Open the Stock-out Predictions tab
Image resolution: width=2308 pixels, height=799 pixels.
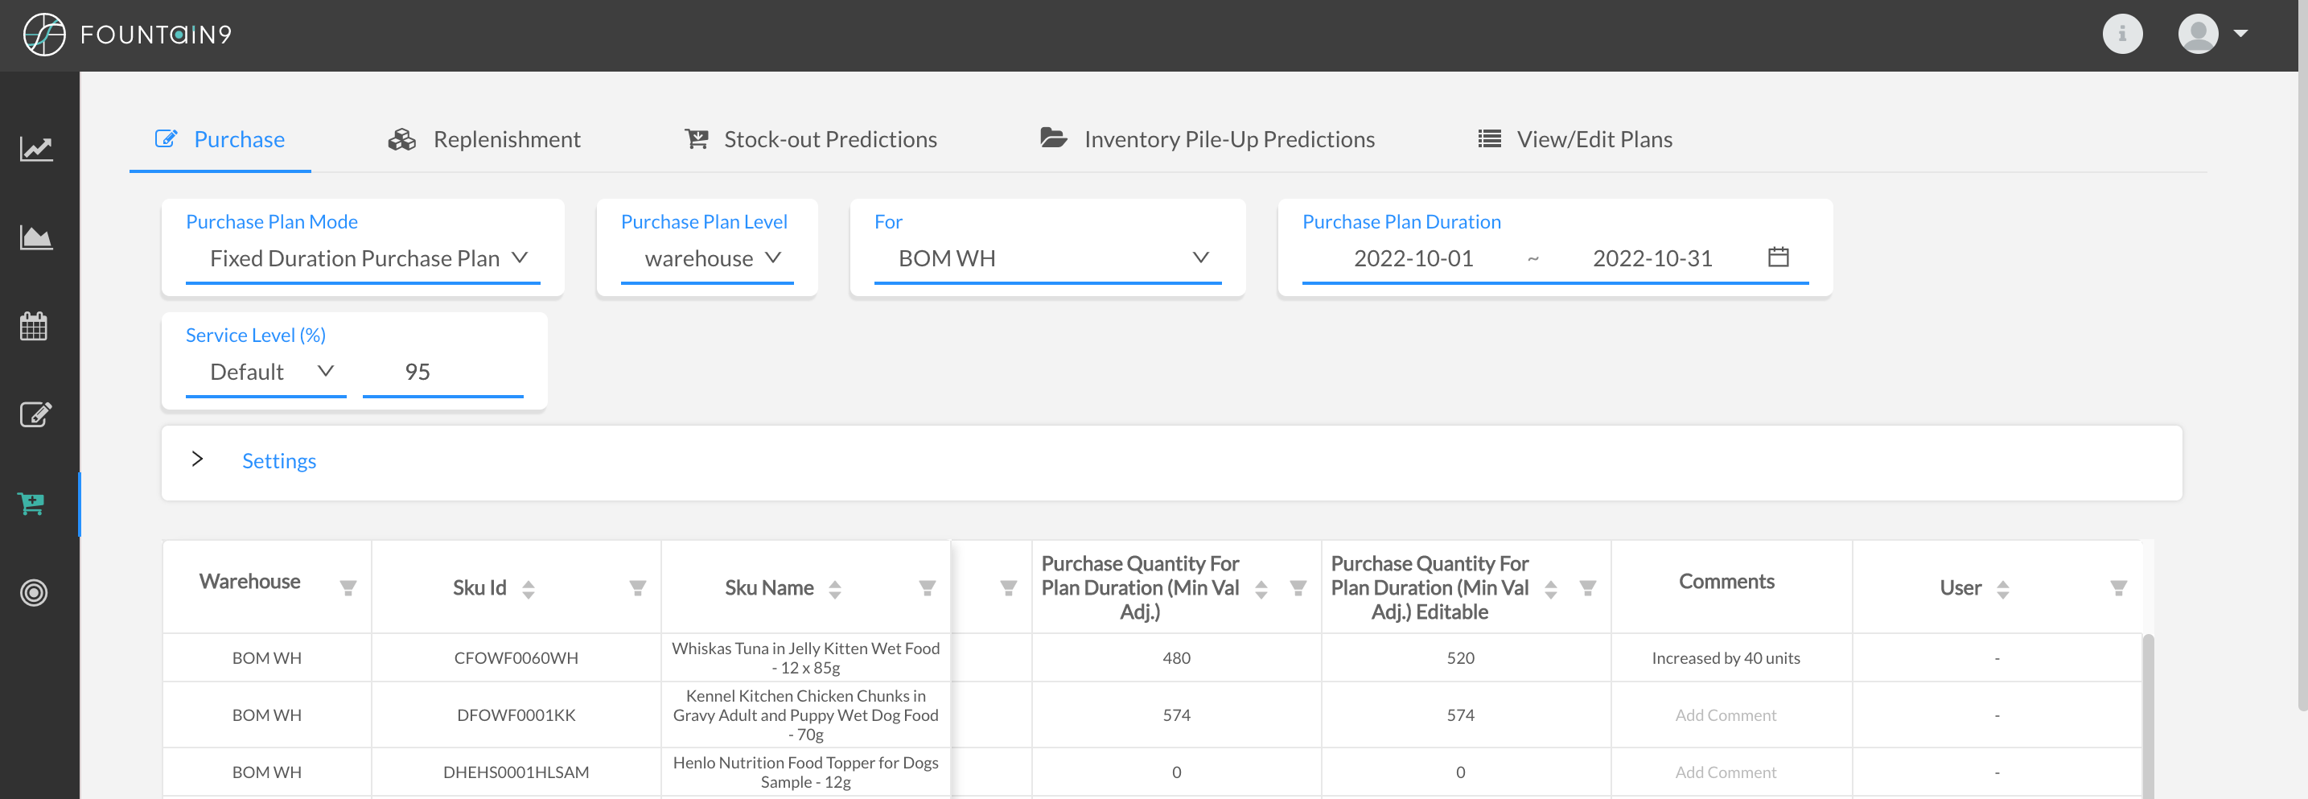(x=811, y=140)
